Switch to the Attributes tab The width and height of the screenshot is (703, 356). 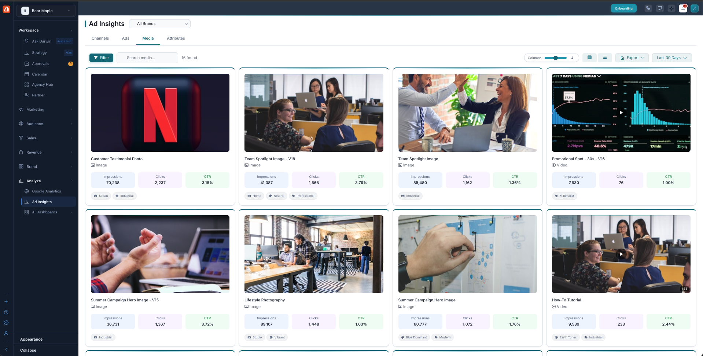pos(176,38)
